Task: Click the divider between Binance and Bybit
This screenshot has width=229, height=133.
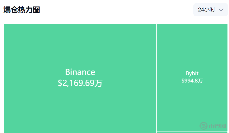Action: [x=156, y=78]
